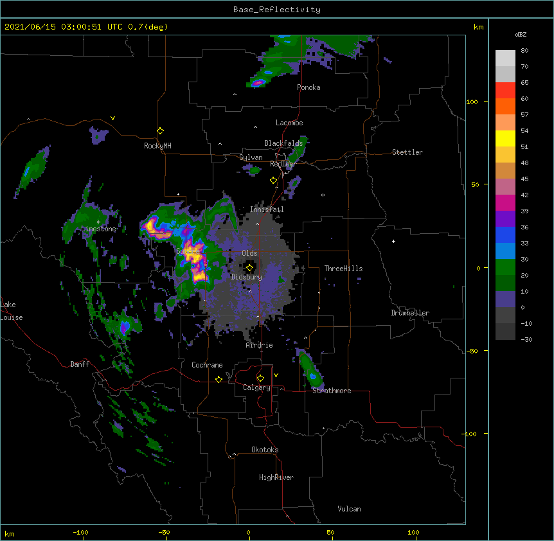
Task: Click the Blackfalds city label
Action: (283, 143)
